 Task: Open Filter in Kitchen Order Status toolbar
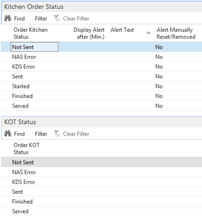coord(41,19)
